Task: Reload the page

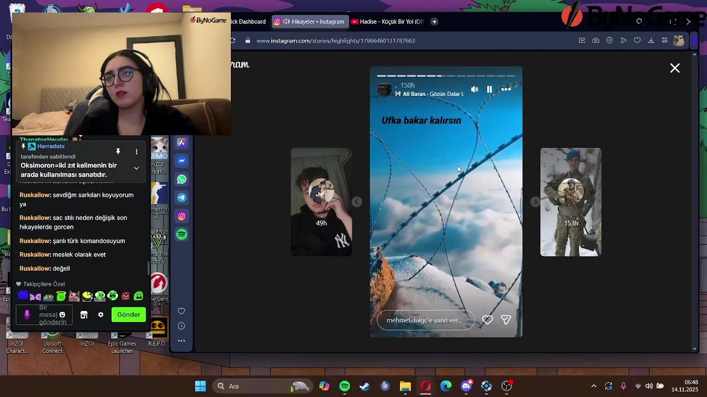Action: 233,40
